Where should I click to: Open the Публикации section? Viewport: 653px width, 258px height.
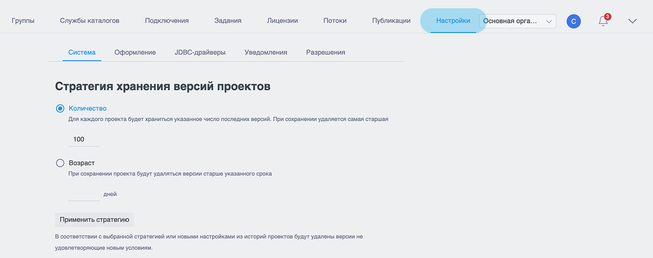tap(391, 20)
